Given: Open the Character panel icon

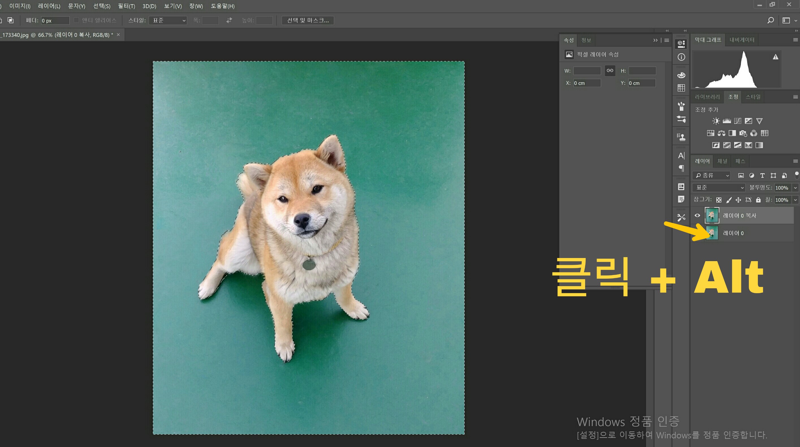Looking at the screenshot, I should [681, 156].
